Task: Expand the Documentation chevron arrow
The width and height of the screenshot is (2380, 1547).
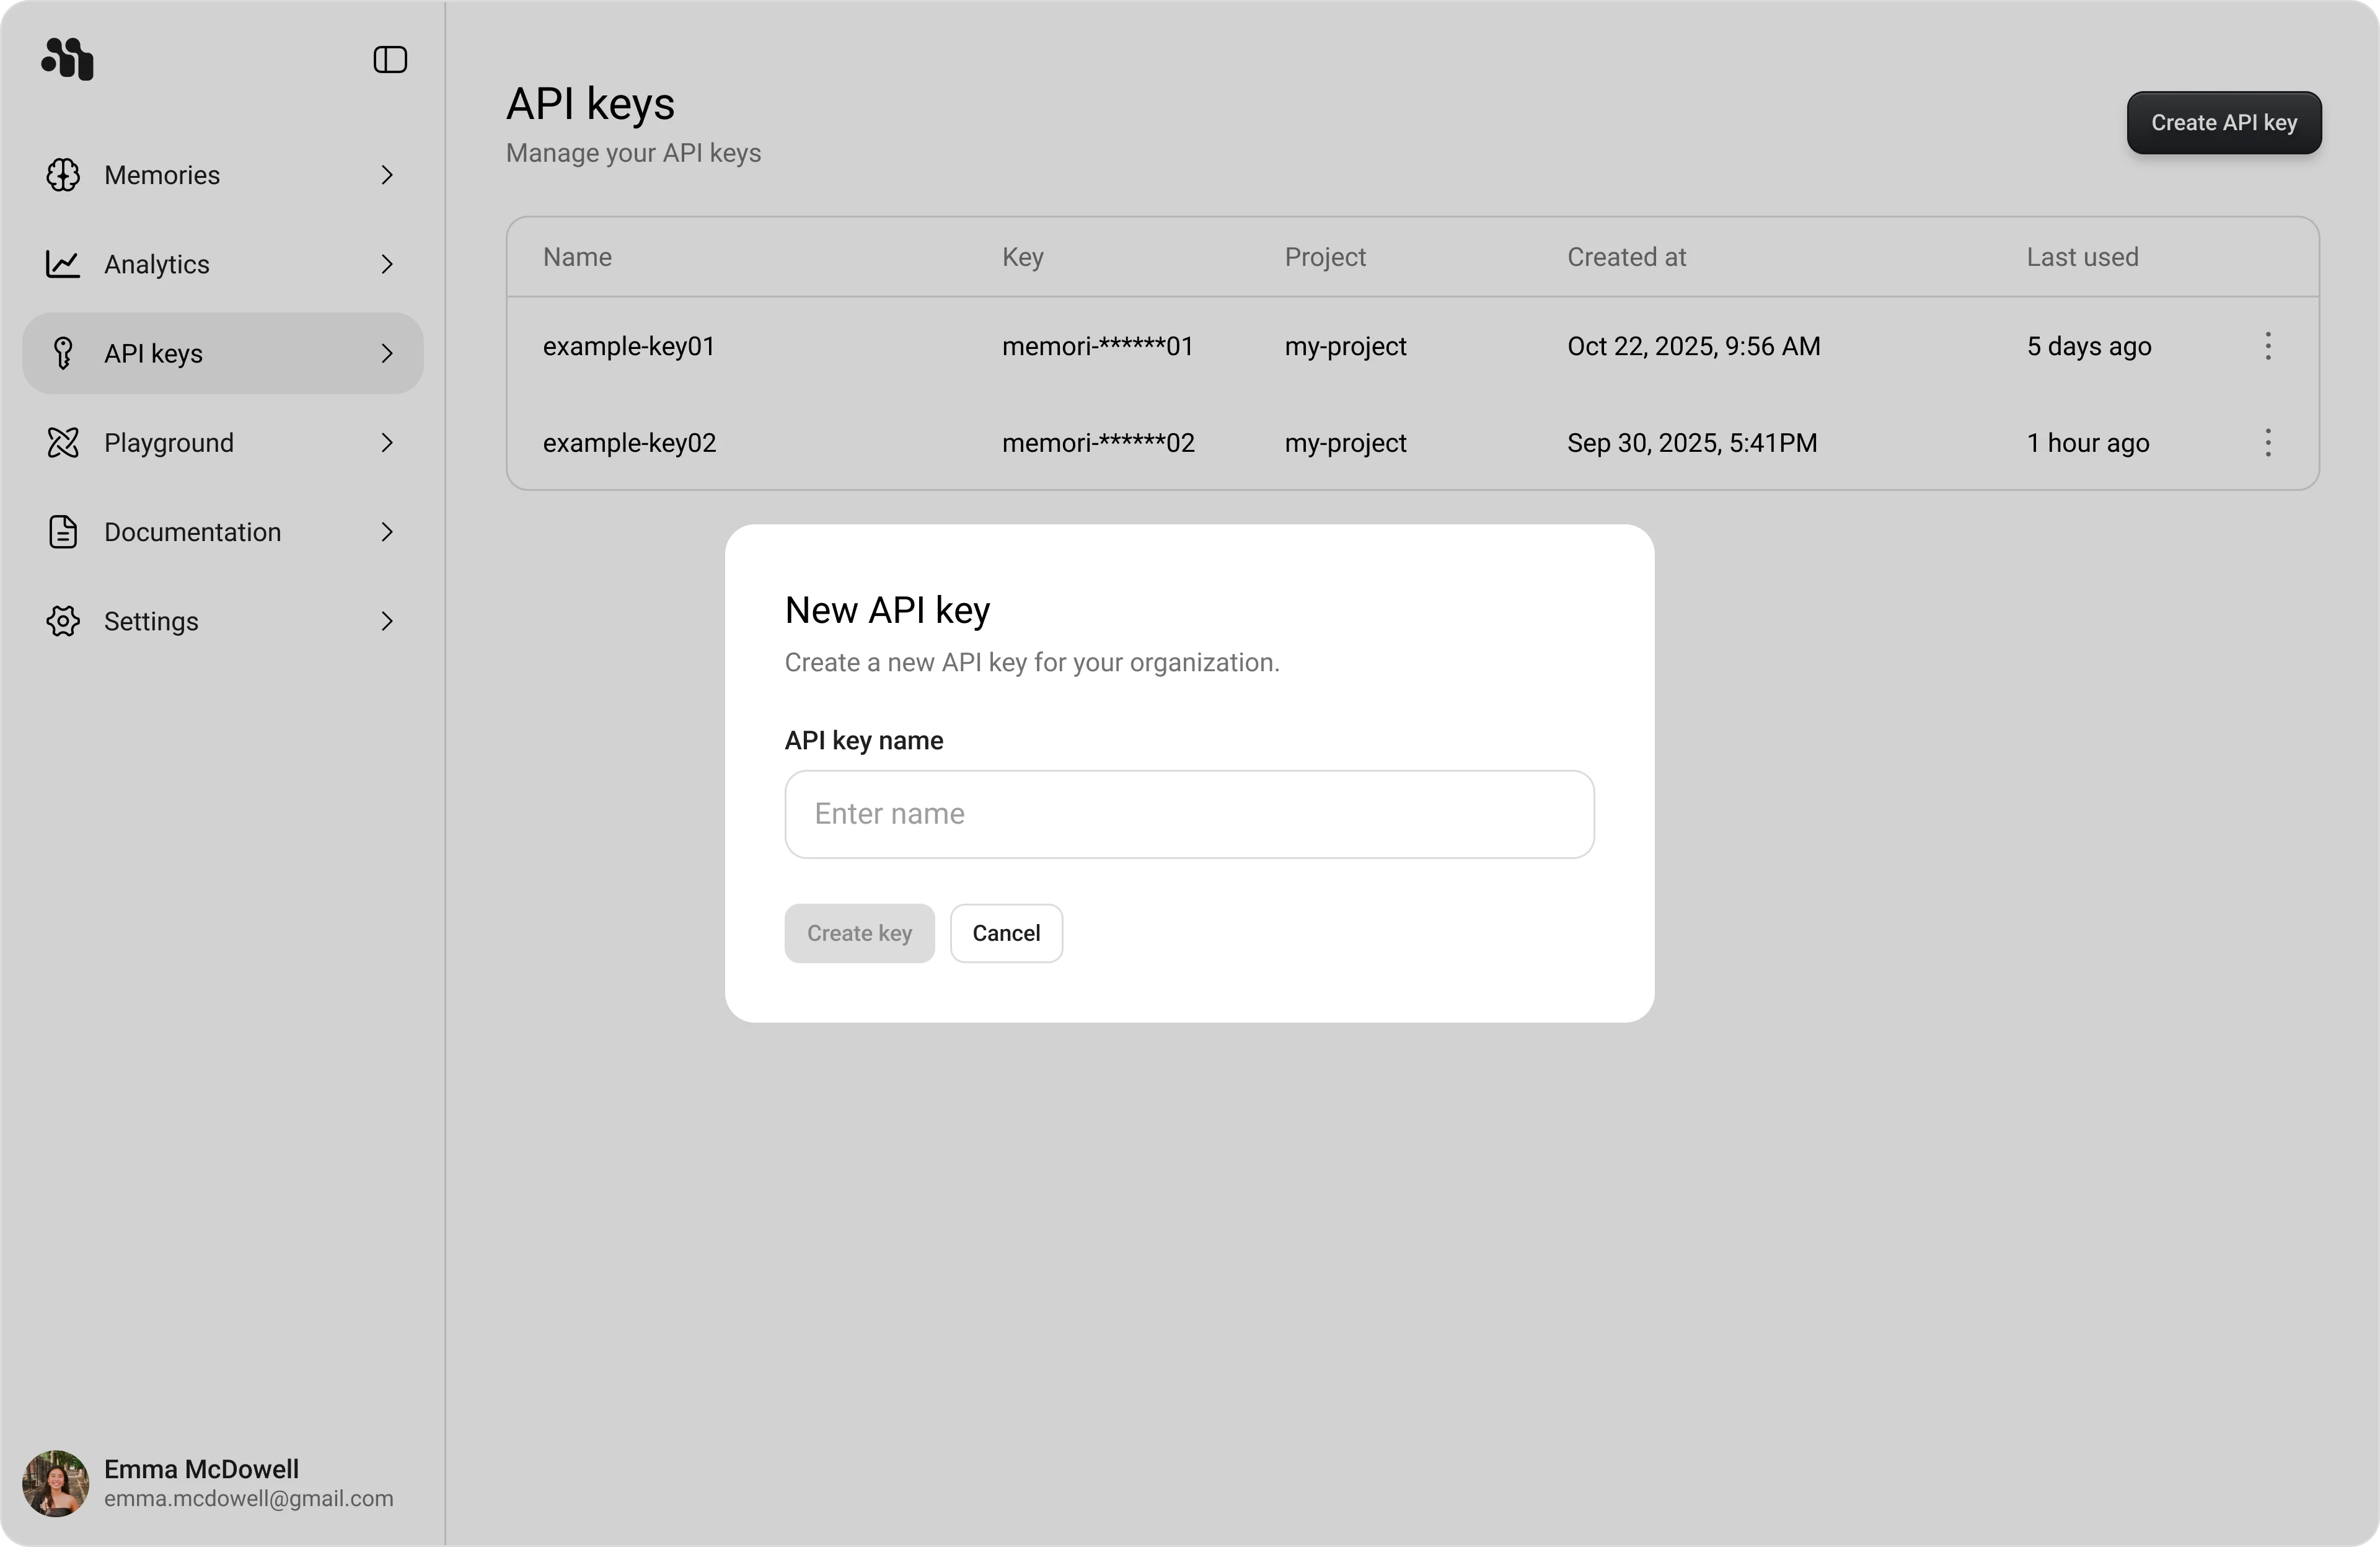Action: point(387,532)
